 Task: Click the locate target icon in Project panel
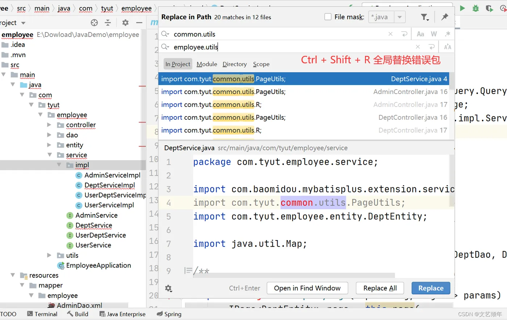[x=94, y=23]
